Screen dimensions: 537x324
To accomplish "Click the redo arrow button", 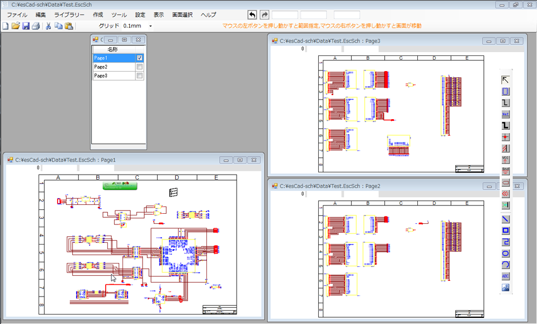I will (x=265, y=15).
